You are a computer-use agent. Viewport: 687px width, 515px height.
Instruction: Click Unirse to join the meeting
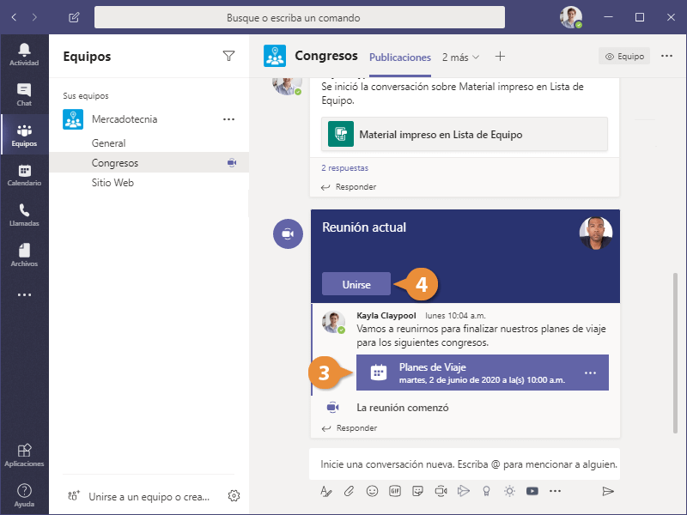[356, 284]
